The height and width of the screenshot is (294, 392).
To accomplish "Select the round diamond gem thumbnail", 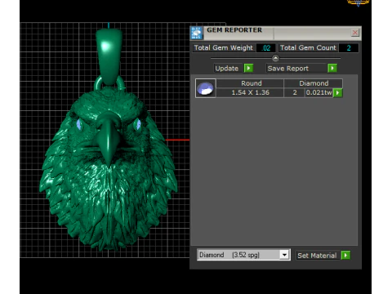I will pyautogui.click(x=206, y=88).
